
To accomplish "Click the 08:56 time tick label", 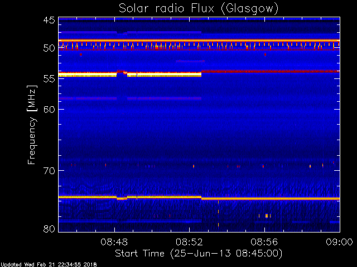I will (x=264, y=242).
